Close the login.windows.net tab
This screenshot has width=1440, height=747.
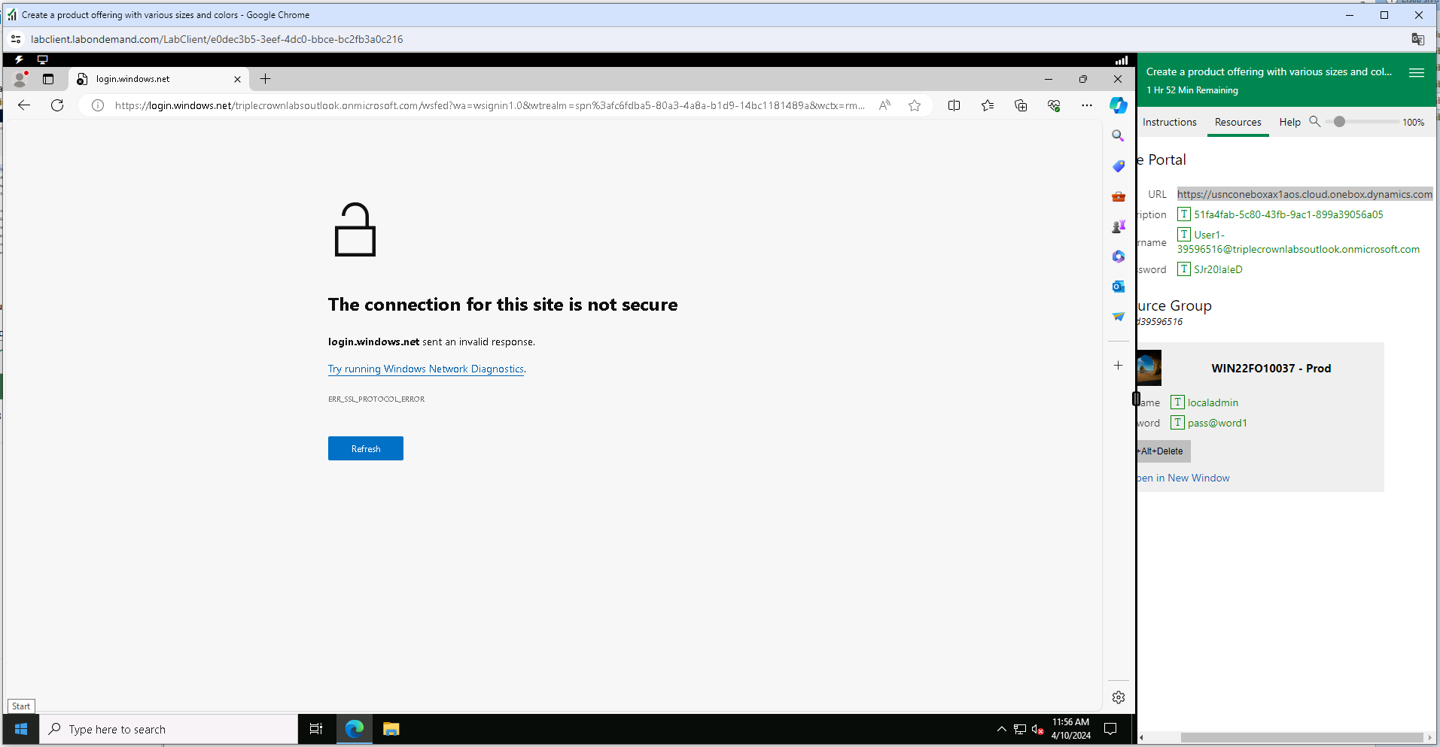(237, 79)
